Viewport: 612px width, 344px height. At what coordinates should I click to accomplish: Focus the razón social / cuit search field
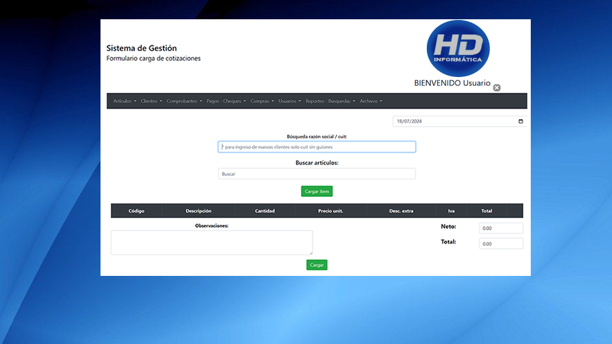click(x=317, y=147)
